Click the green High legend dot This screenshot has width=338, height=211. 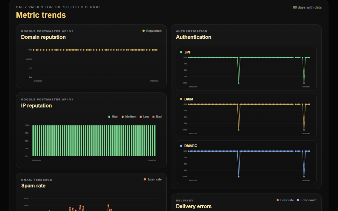(109, 117)
